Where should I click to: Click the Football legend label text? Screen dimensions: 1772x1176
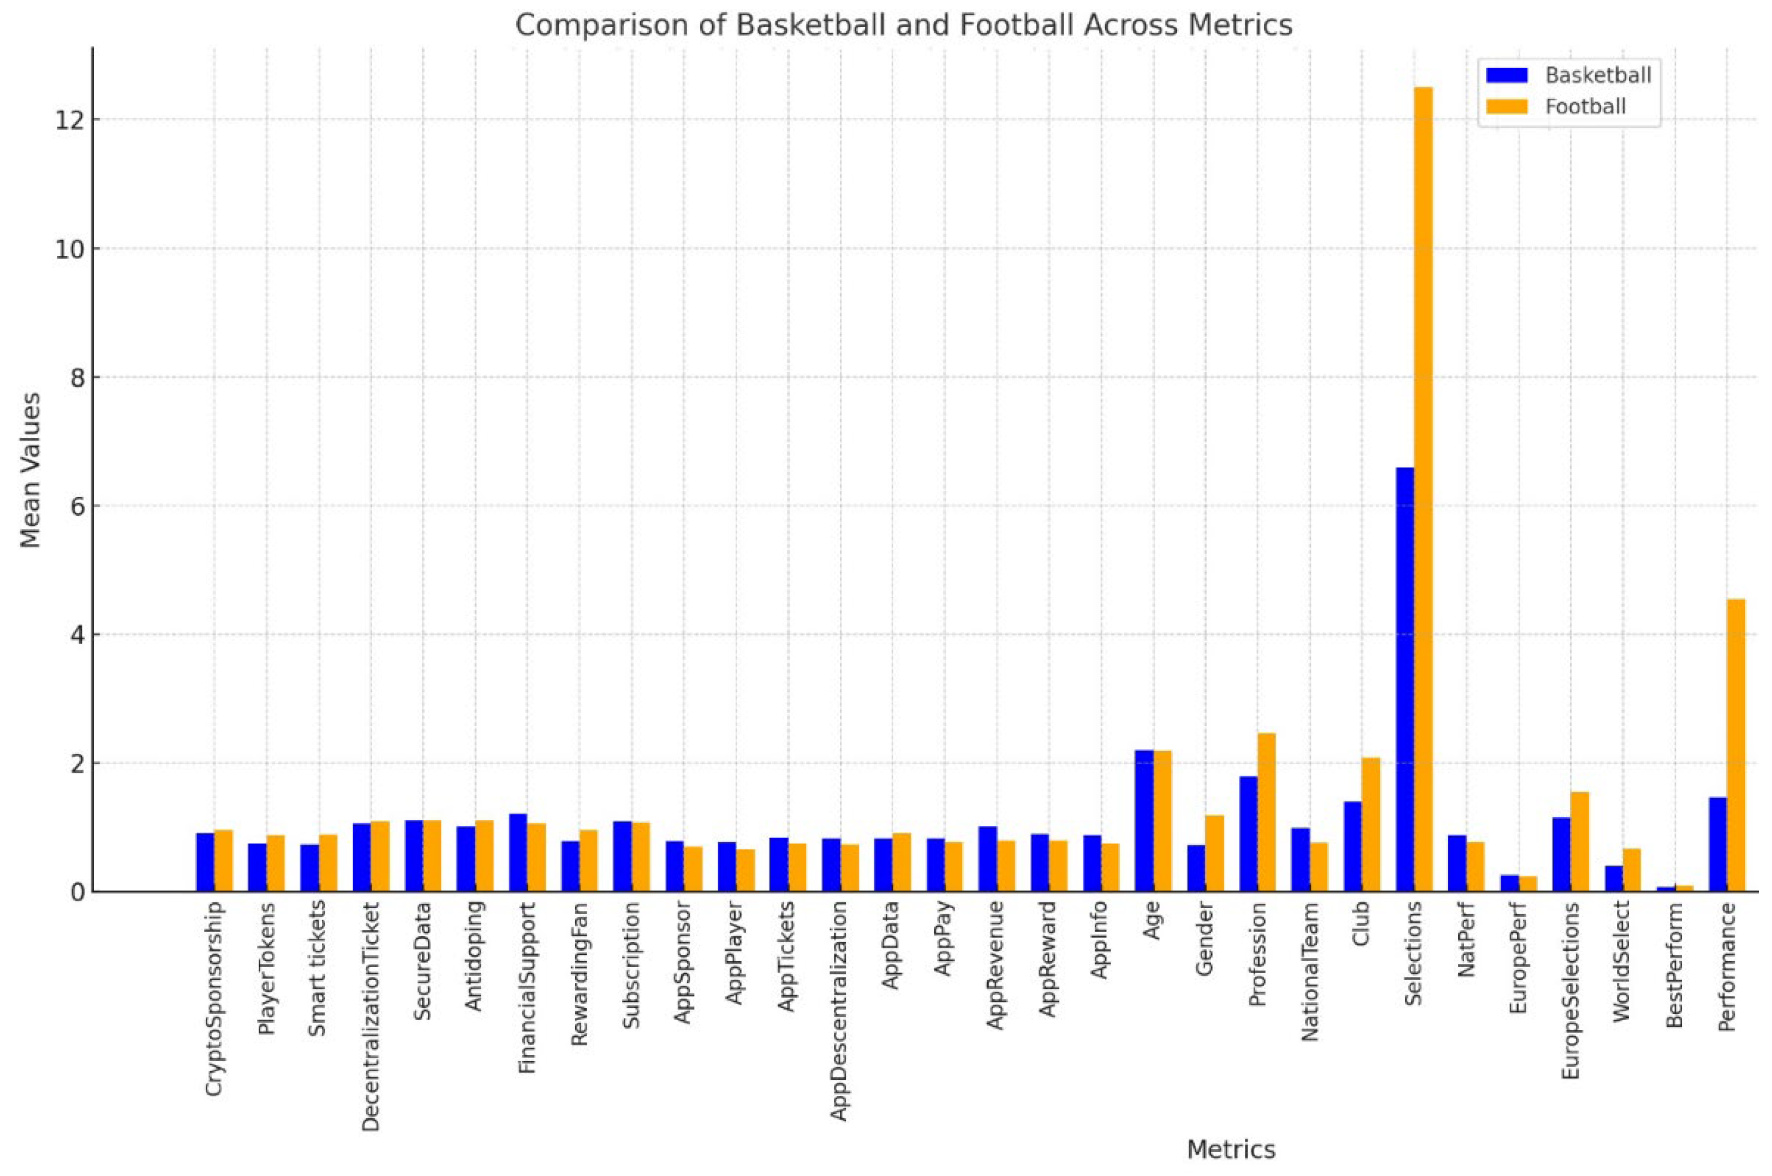[1585, 106]
